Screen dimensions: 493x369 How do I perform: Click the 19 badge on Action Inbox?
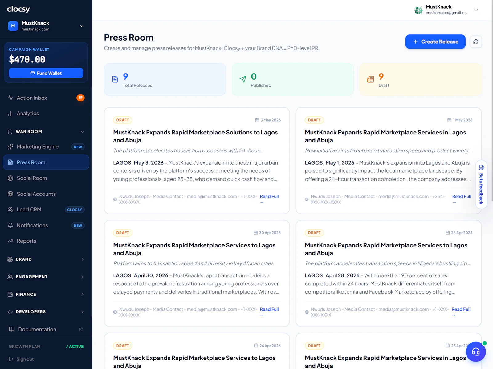80,98
